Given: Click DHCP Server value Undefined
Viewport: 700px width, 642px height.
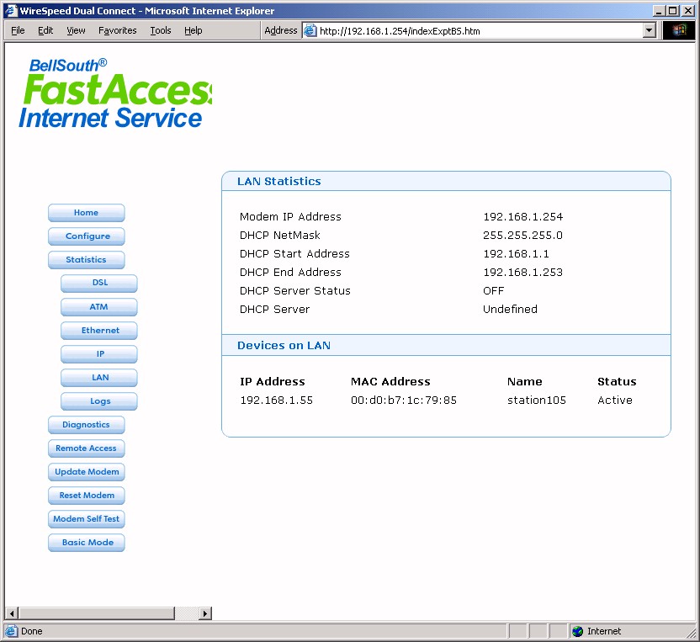Looking at the screenshot, I should pos(510,310).
